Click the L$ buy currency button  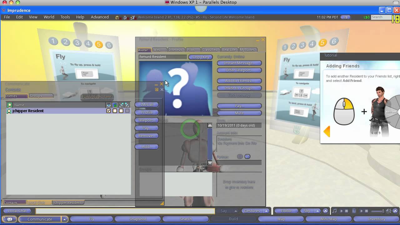click(x=345, y=17)
